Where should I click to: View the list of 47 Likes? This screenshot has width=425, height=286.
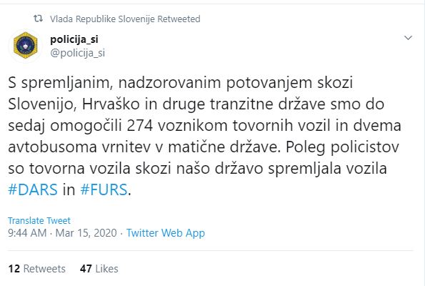click(x=99, y=269)
